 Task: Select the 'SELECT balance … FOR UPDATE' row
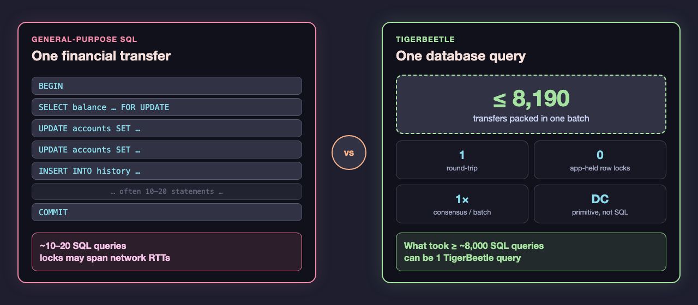click(x=167, y=107)
